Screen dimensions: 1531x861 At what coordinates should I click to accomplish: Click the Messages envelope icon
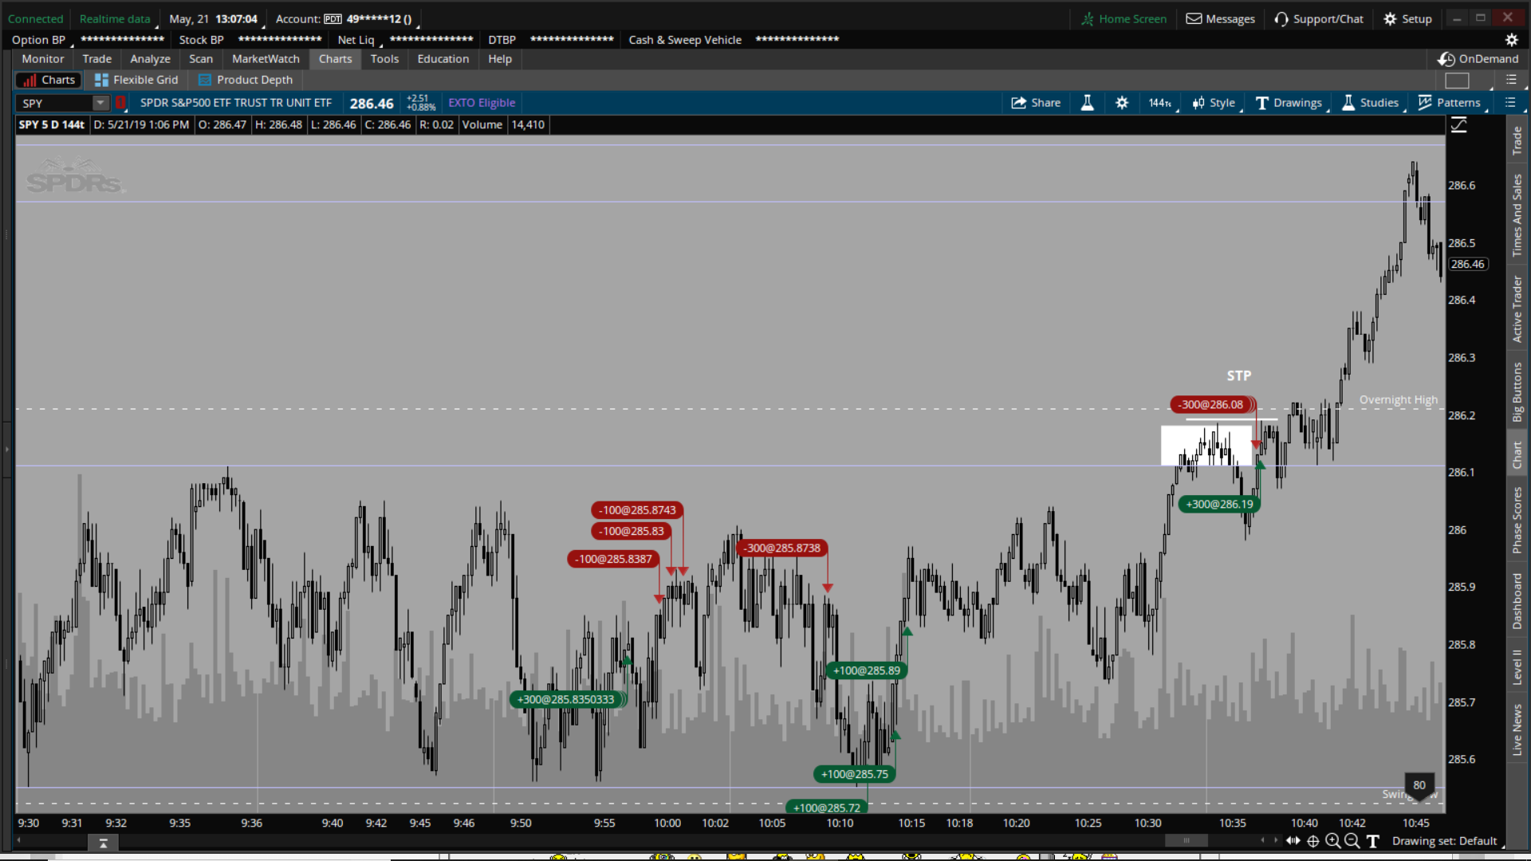tap(1194, 19)
